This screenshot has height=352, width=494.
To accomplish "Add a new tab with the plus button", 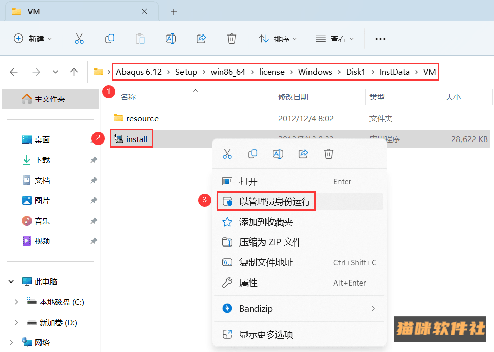I will [x=174, y=12].
